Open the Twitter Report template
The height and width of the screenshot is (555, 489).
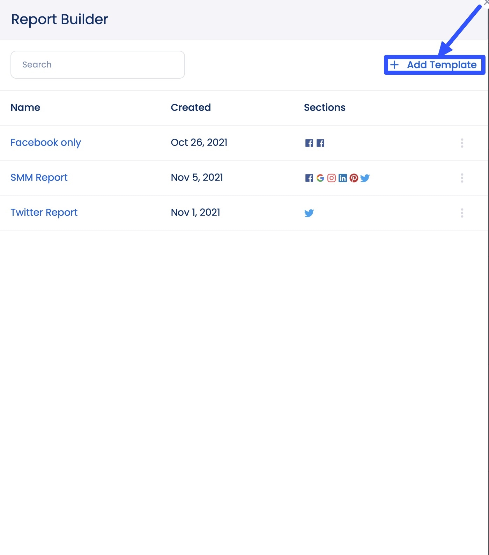[44, 213]
